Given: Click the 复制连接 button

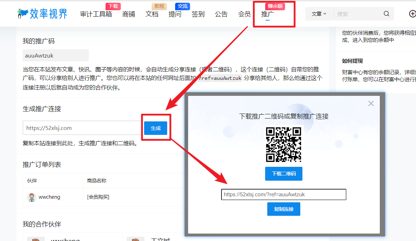Looking at the screenshot, I should [284, 209].
